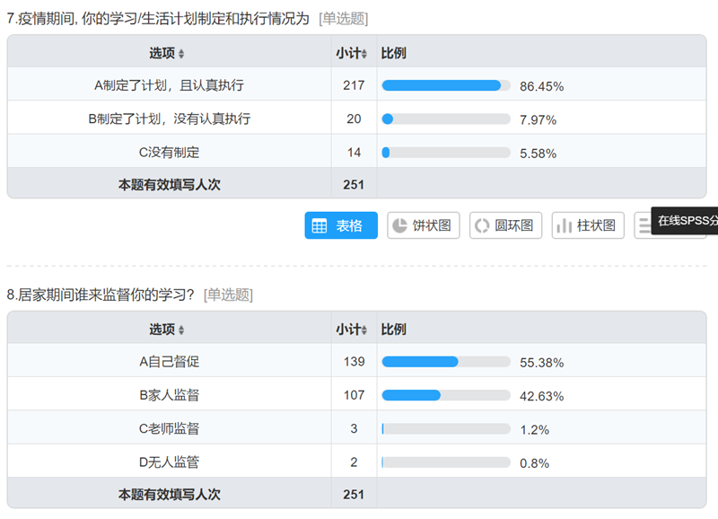Sort question 8 table by 小计 arrow
Viewport: 718px width, 519px height.
[365, 330]
